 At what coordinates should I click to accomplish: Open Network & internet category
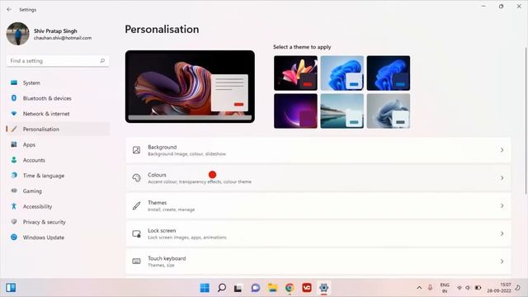[58, 114]
